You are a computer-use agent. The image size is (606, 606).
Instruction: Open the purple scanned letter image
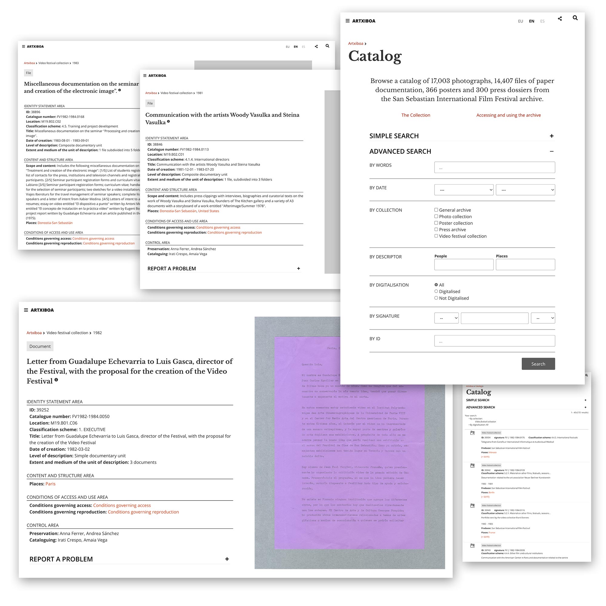click(x=349, y=443)
